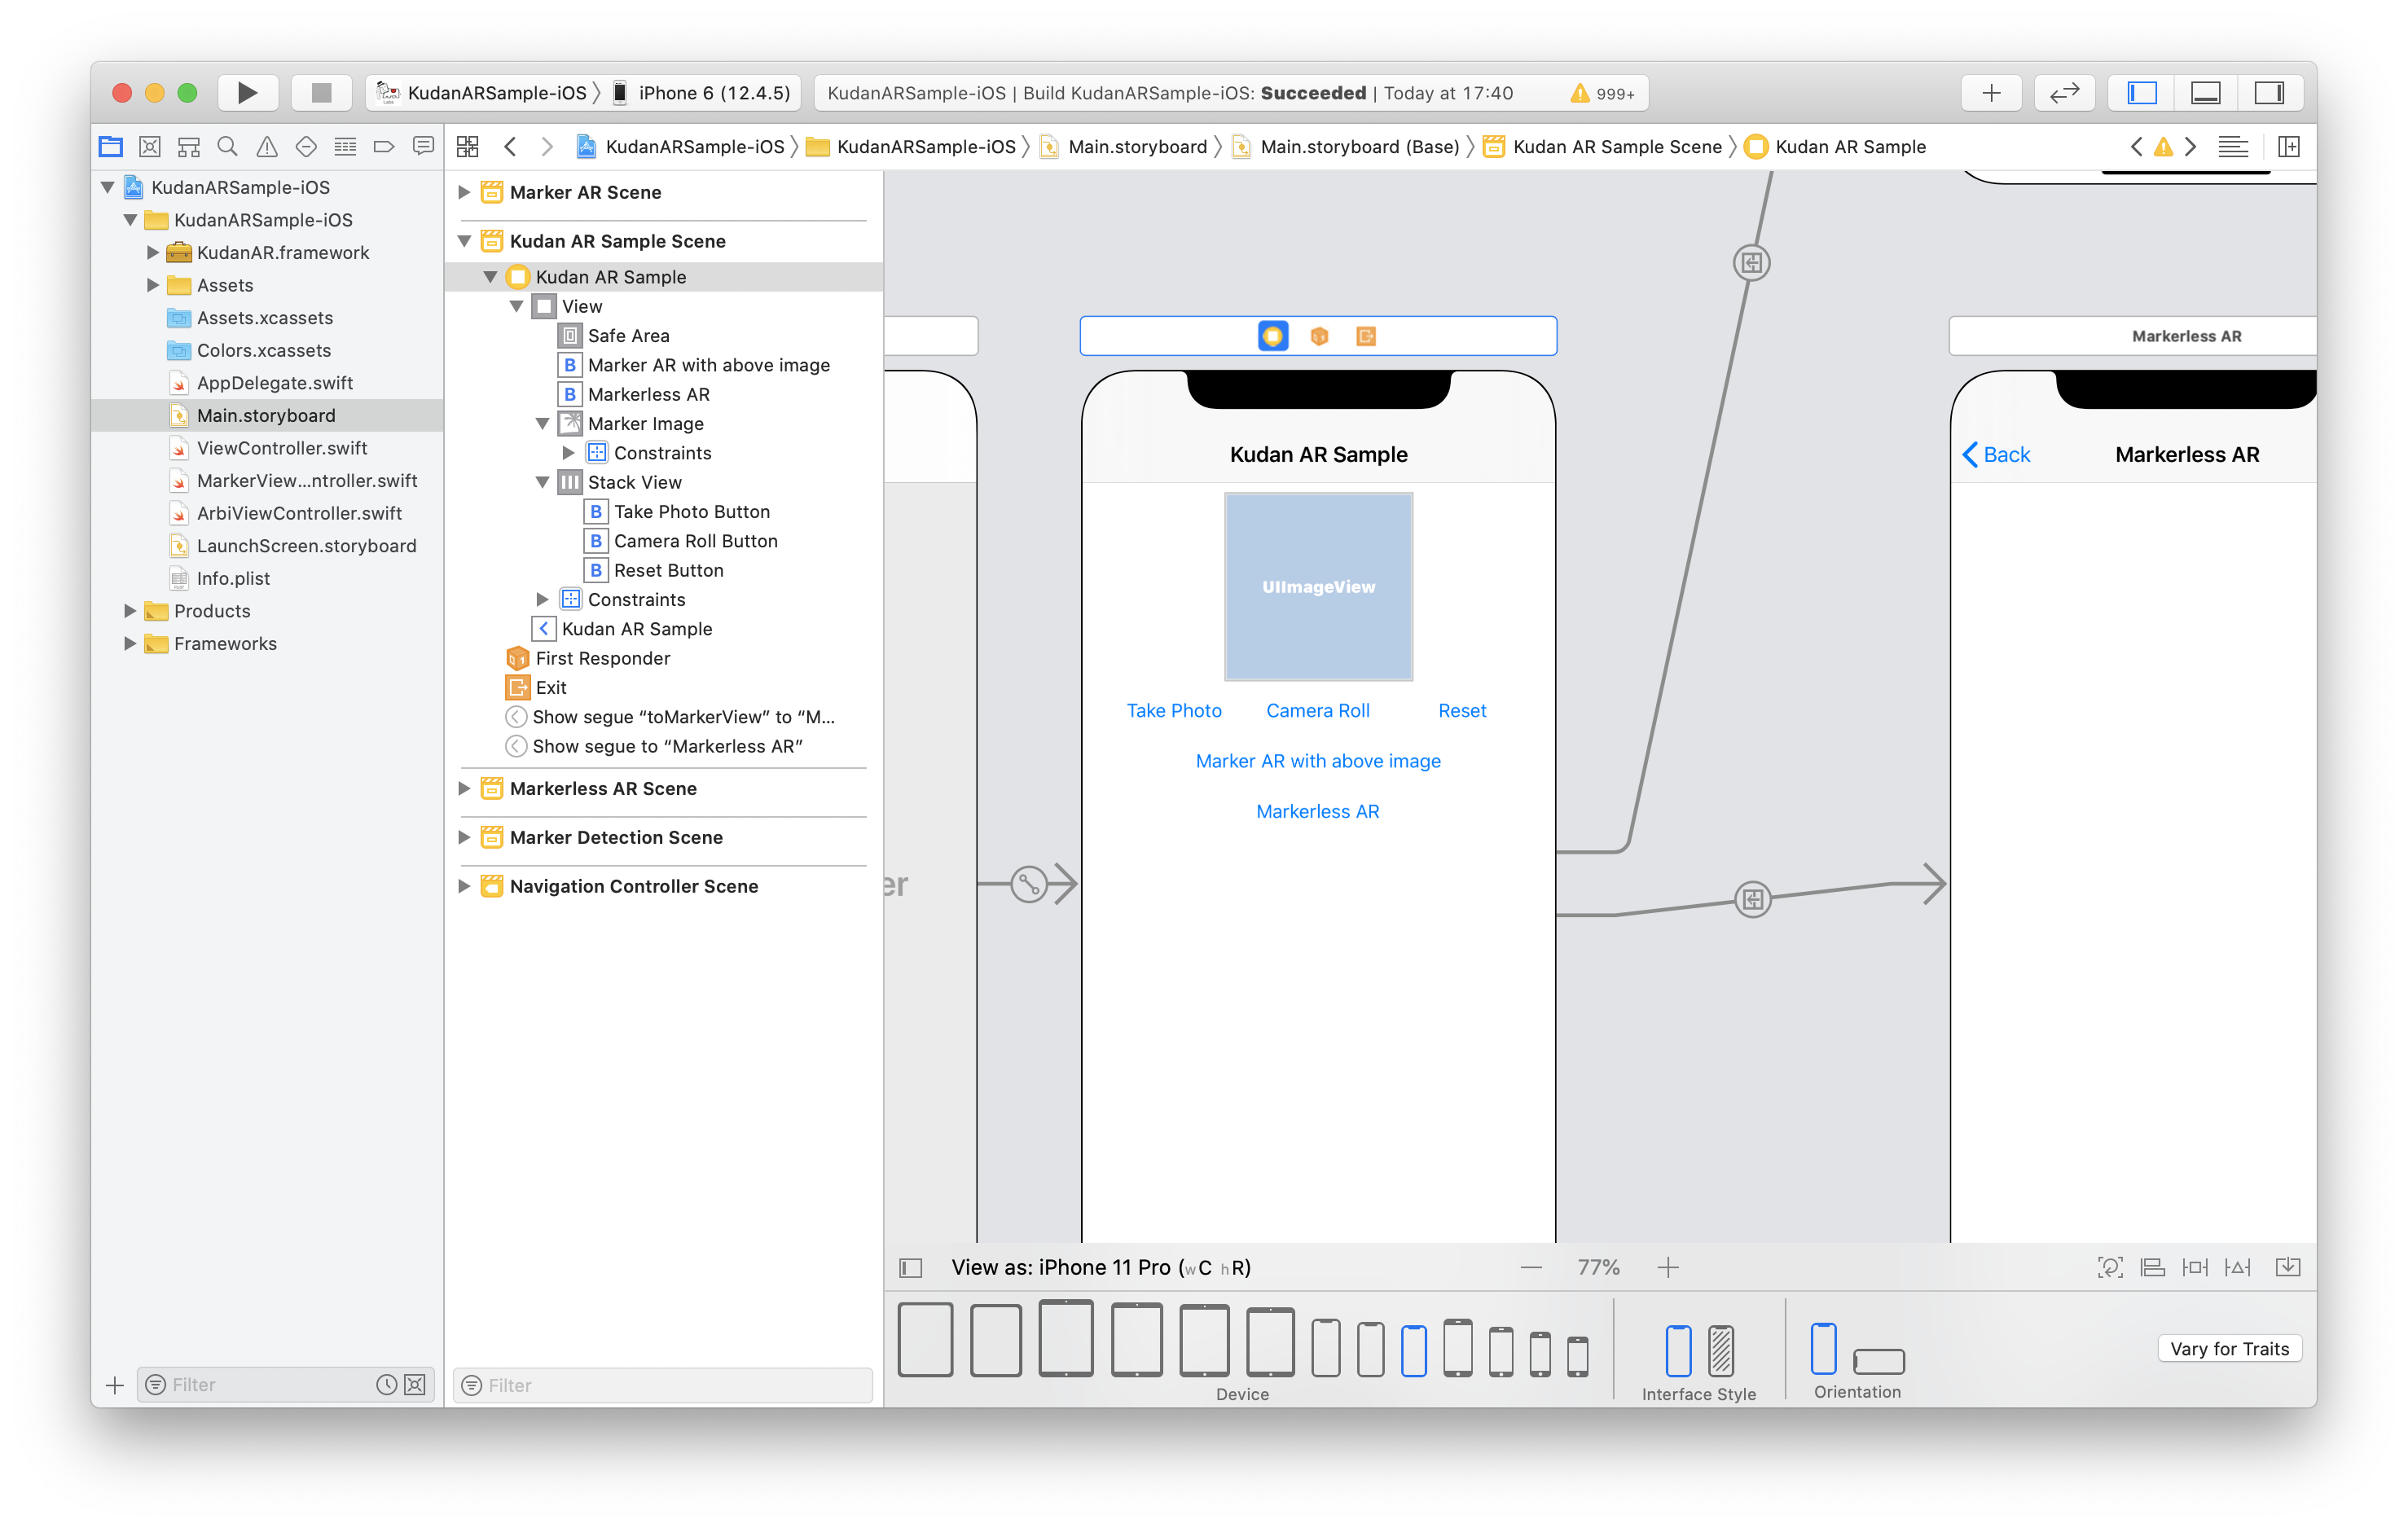Open the iPhone 6 (12.4.5) destination menu

[x=702, y=93]
